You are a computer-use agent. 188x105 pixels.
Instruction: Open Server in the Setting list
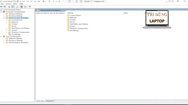coord(72,22)
